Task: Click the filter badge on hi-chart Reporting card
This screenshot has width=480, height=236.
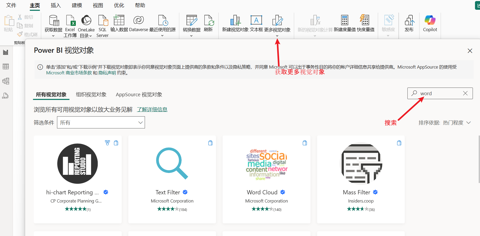Action: click(107, 143)
